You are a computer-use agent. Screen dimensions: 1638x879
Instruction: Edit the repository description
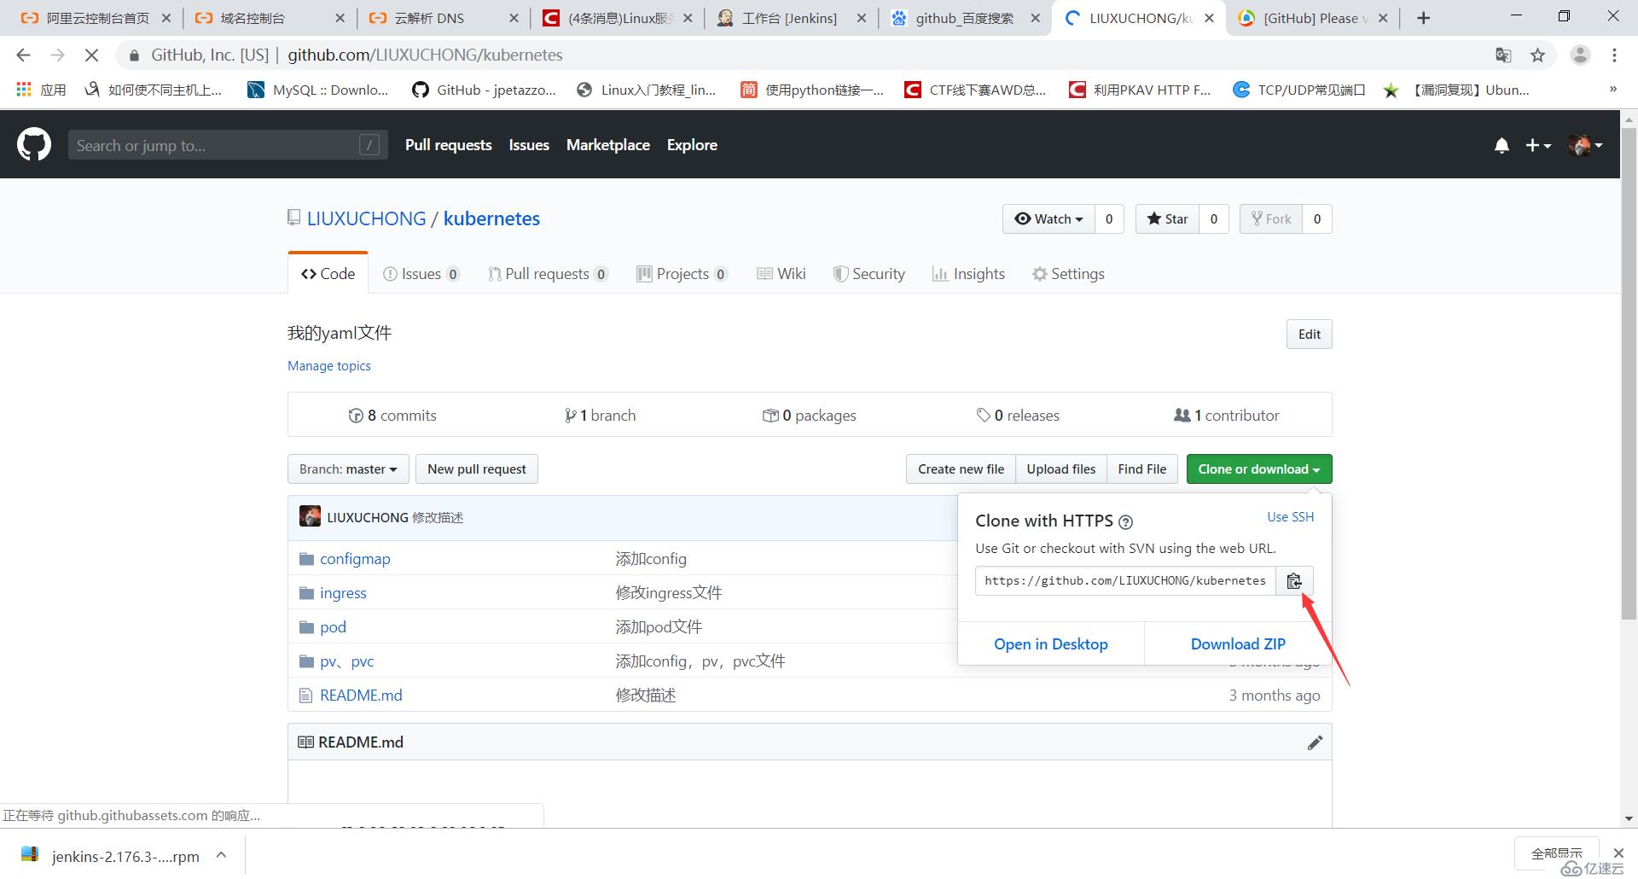point(1310,334)
